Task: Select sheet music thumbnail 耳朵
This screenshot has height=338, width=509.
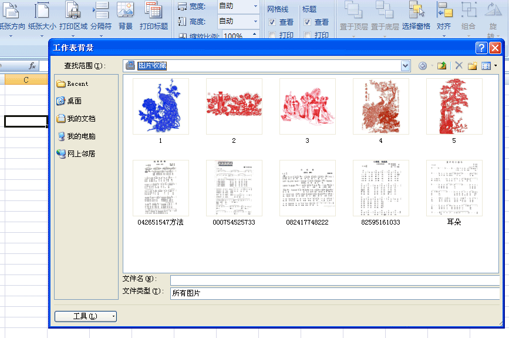Action: (454, 188)
